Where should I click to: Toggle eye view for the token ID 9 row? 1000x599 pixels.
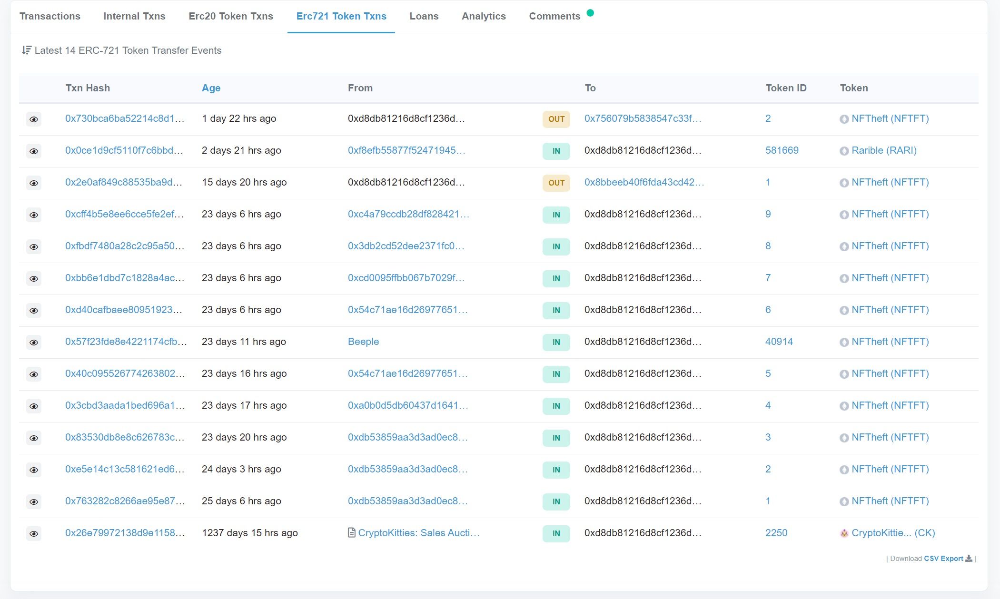tap(34, 215)
